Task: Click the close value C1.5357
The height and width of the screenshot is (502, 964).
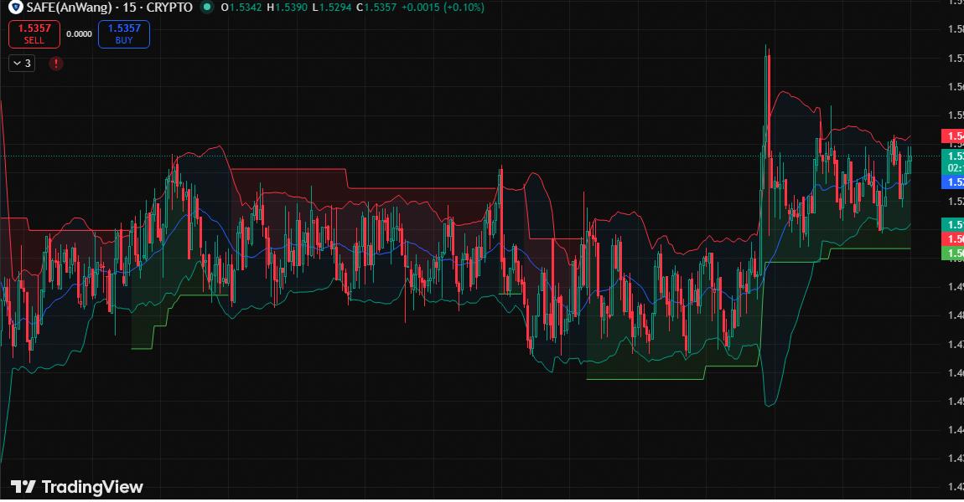Action: tap(377, 8)
